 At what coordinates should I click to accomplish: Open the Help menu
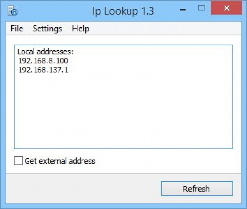point(80,29)
